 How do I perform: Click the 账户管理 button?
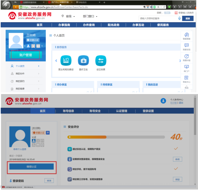[x=26, y=55]
